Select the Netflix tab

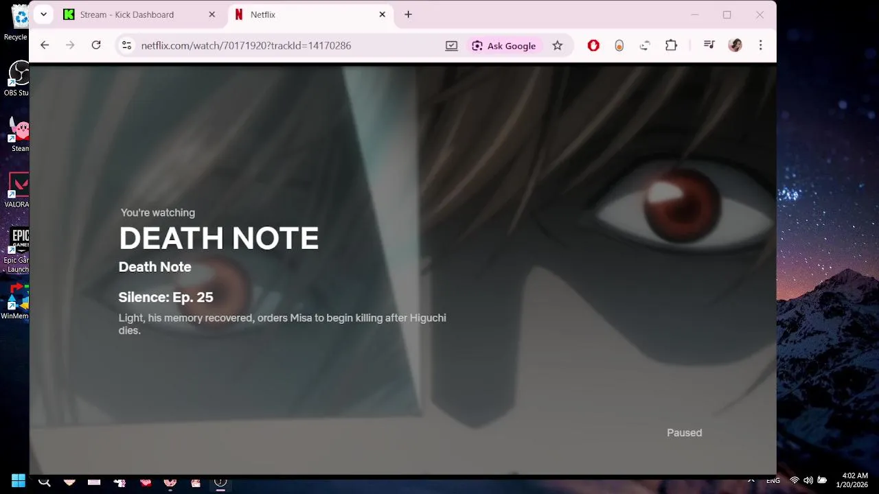pyautogui.click(x=311, y=14)
